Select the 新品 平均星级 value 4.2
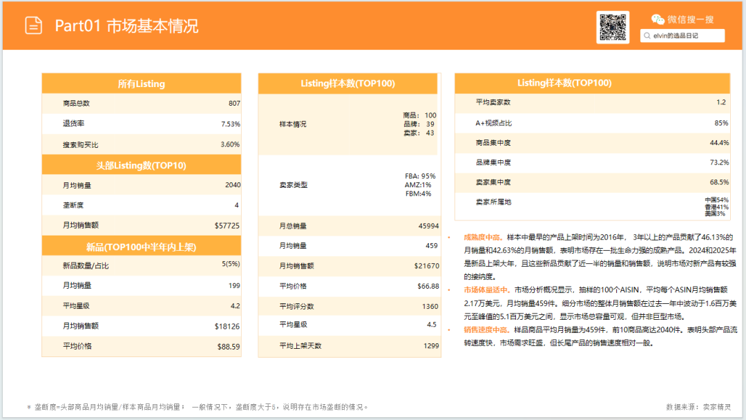 [235, 306]
